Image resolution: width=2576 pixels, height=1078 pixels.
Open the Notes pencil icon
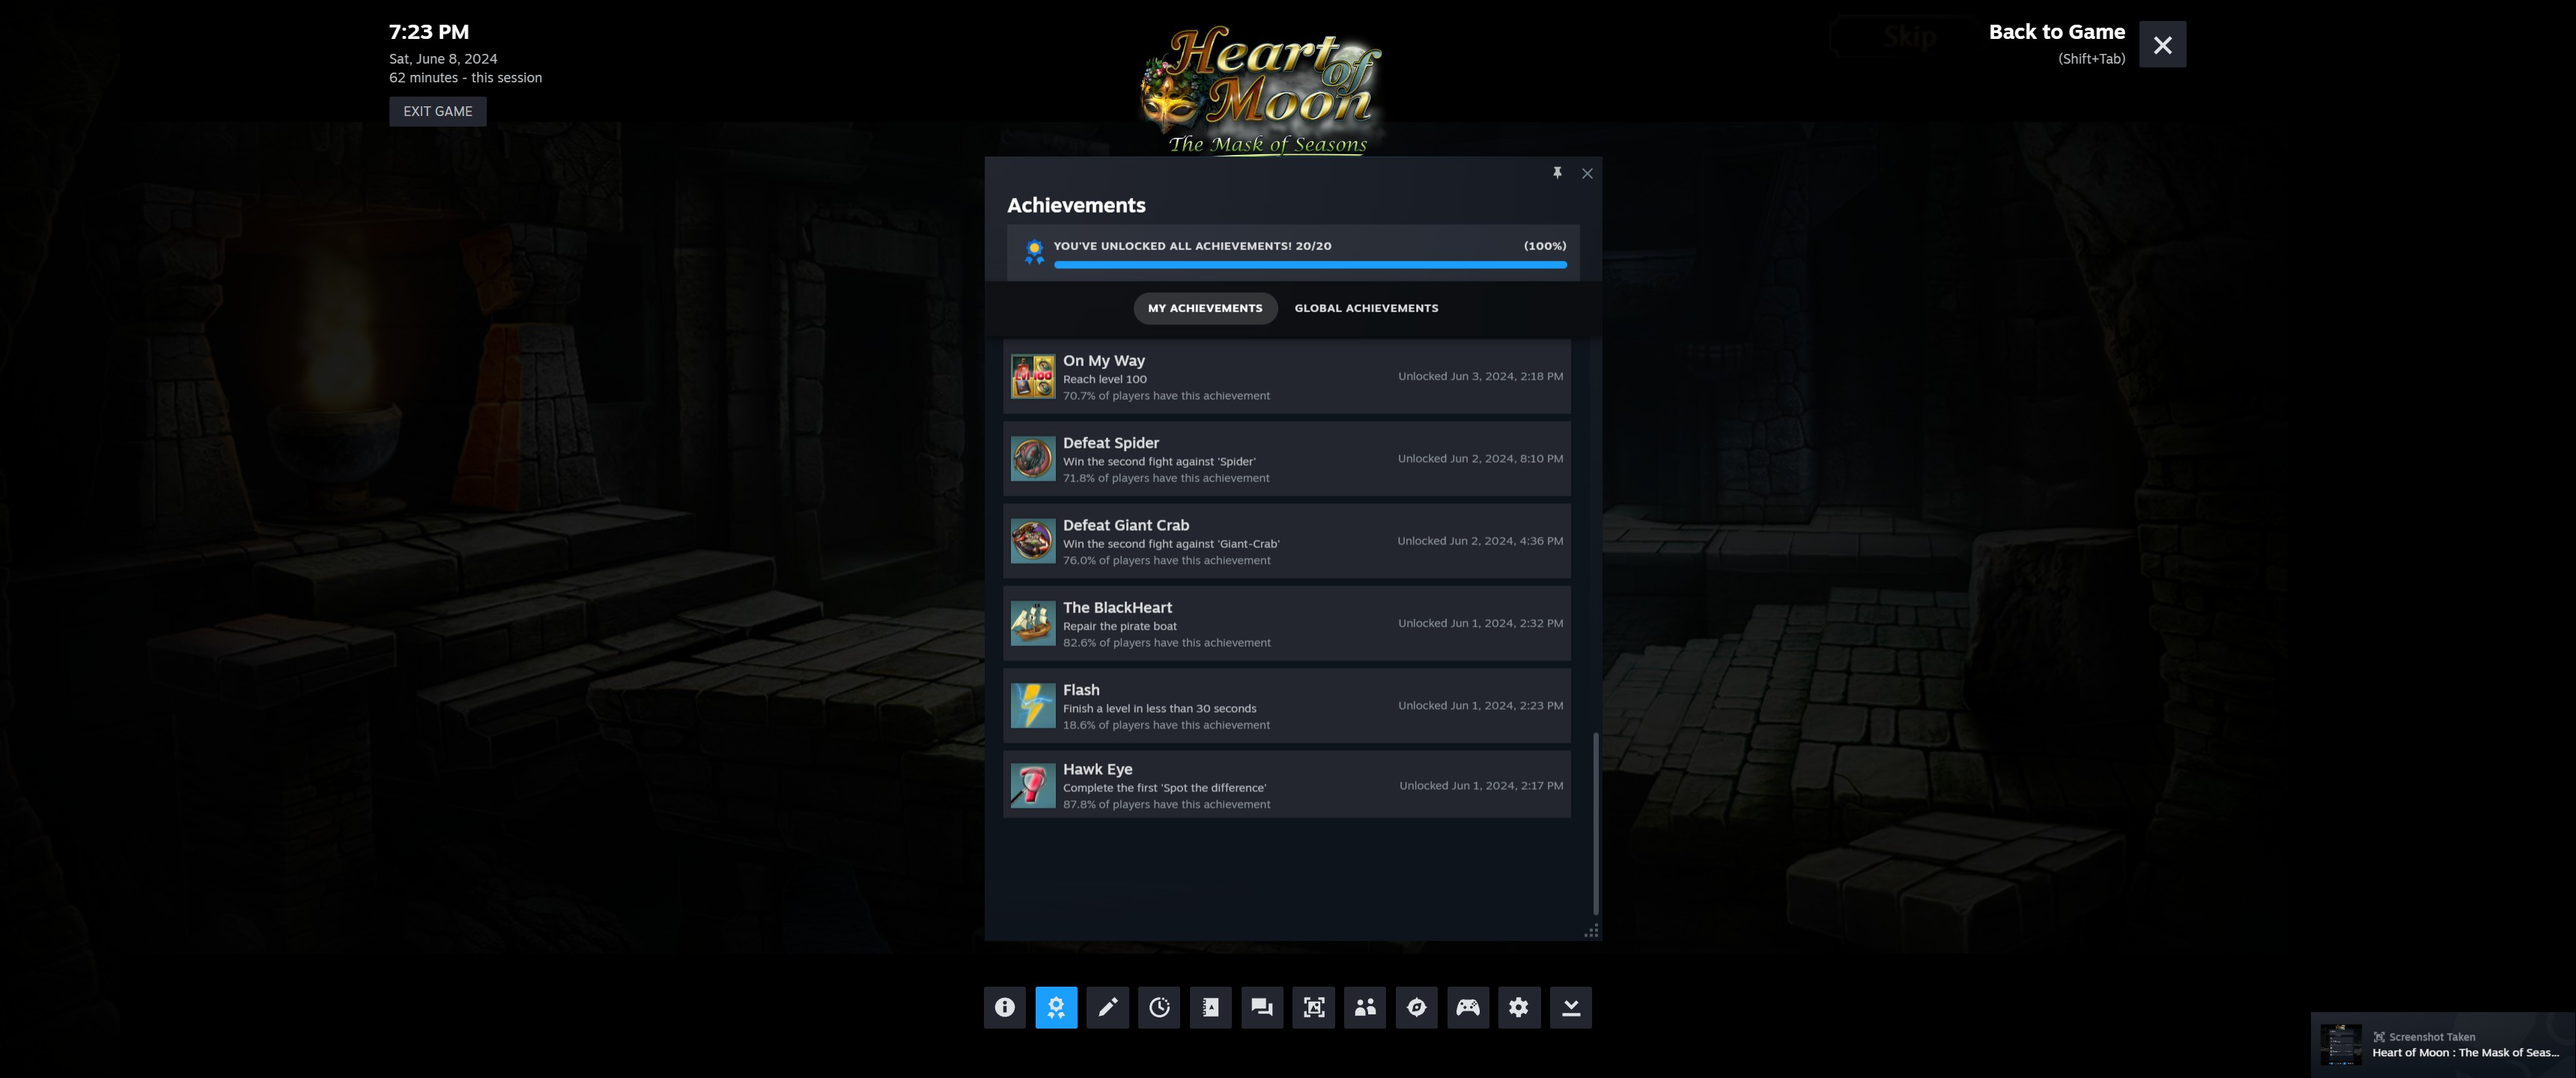pos(1107,1007)
